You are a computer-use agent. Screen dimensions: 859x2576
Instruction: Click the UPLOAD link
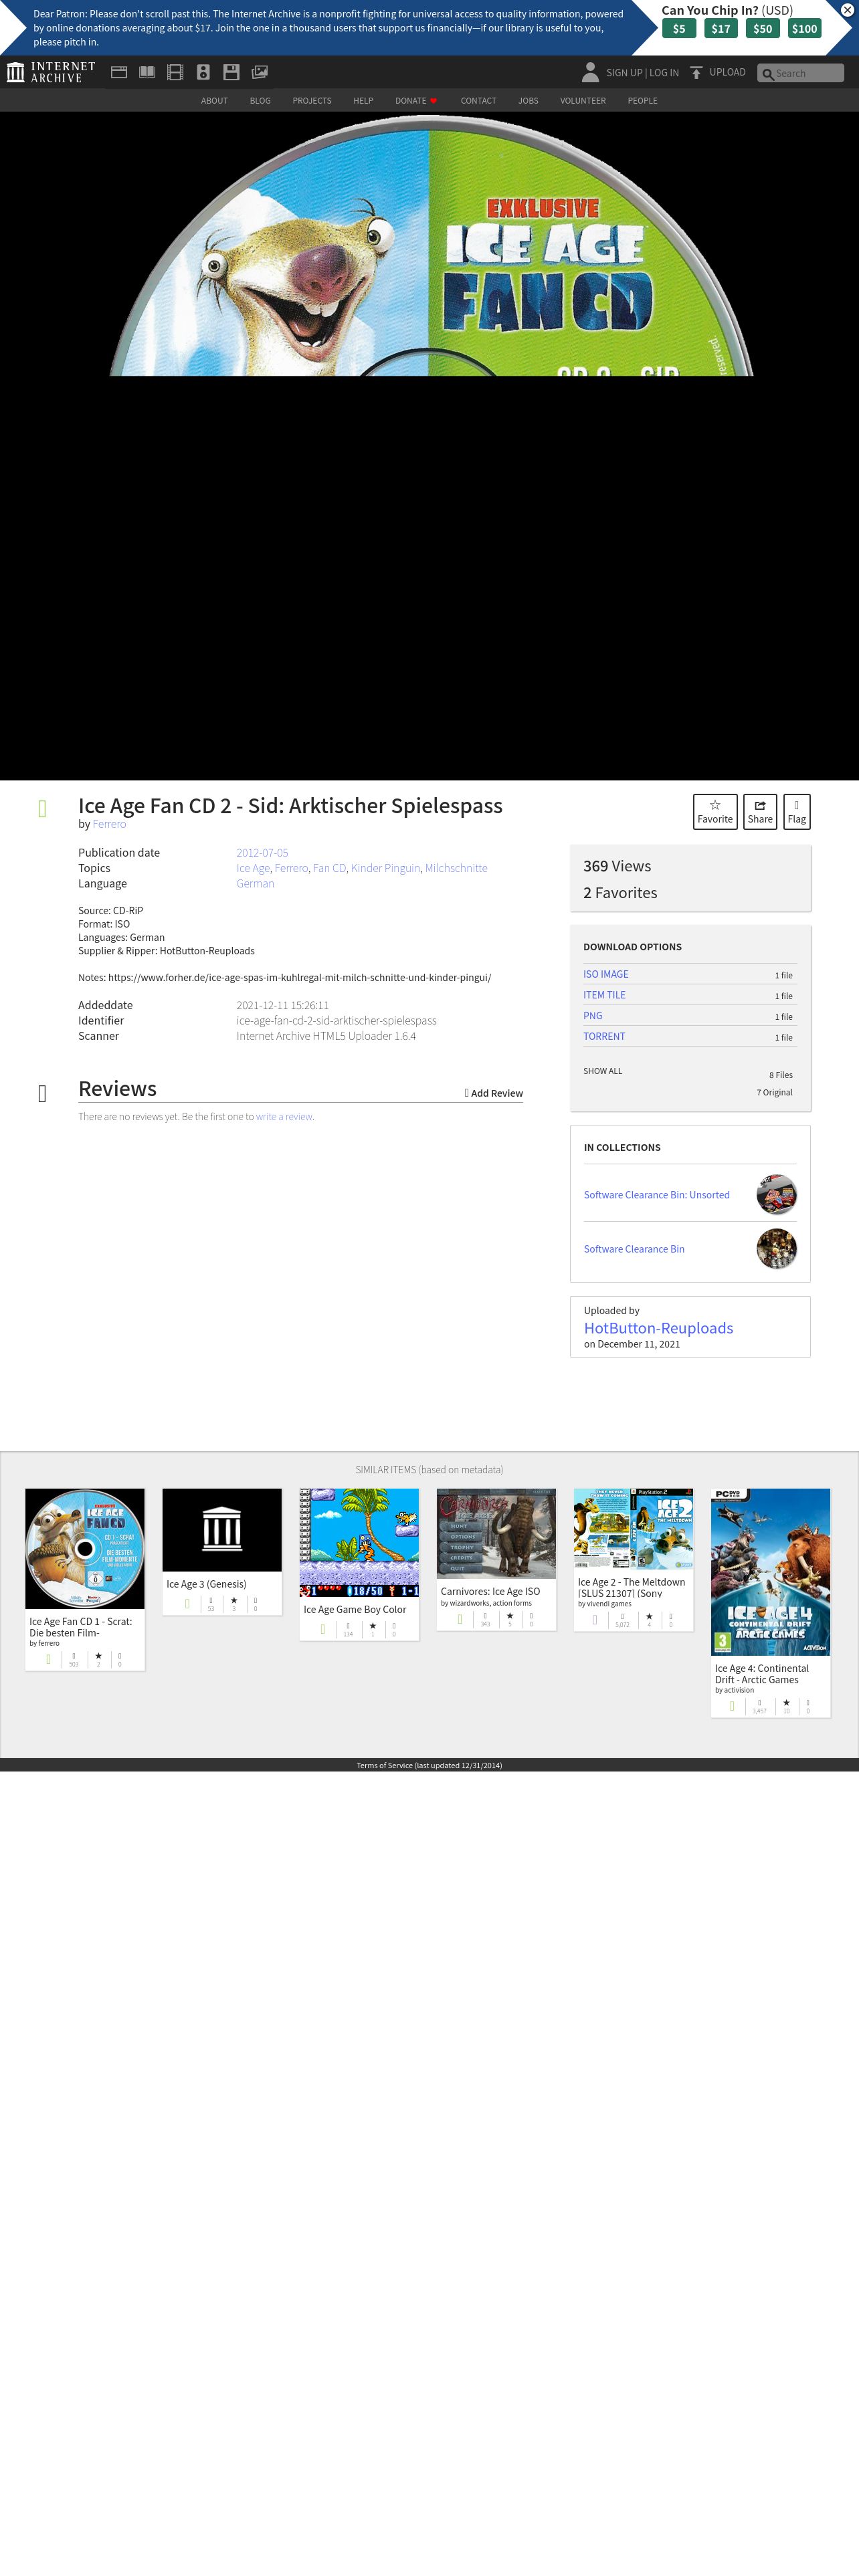[727, 72]
